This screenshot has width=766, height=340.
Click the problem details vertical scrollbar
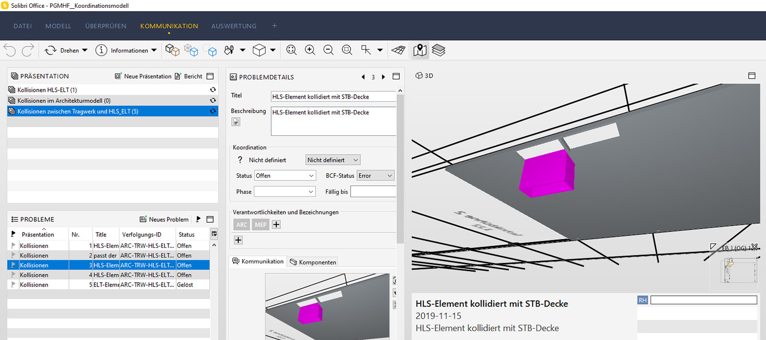400,167
